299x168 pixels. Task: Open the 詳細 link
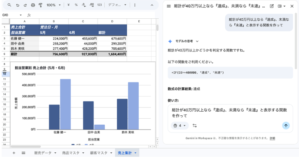[x=272, y=138]
